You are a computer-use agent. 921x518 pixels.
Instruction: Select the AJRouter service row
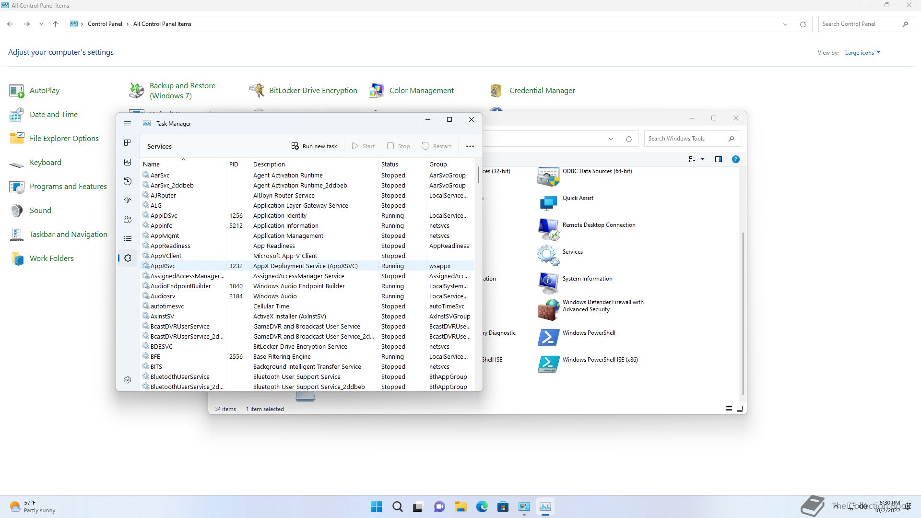point(307,196)
